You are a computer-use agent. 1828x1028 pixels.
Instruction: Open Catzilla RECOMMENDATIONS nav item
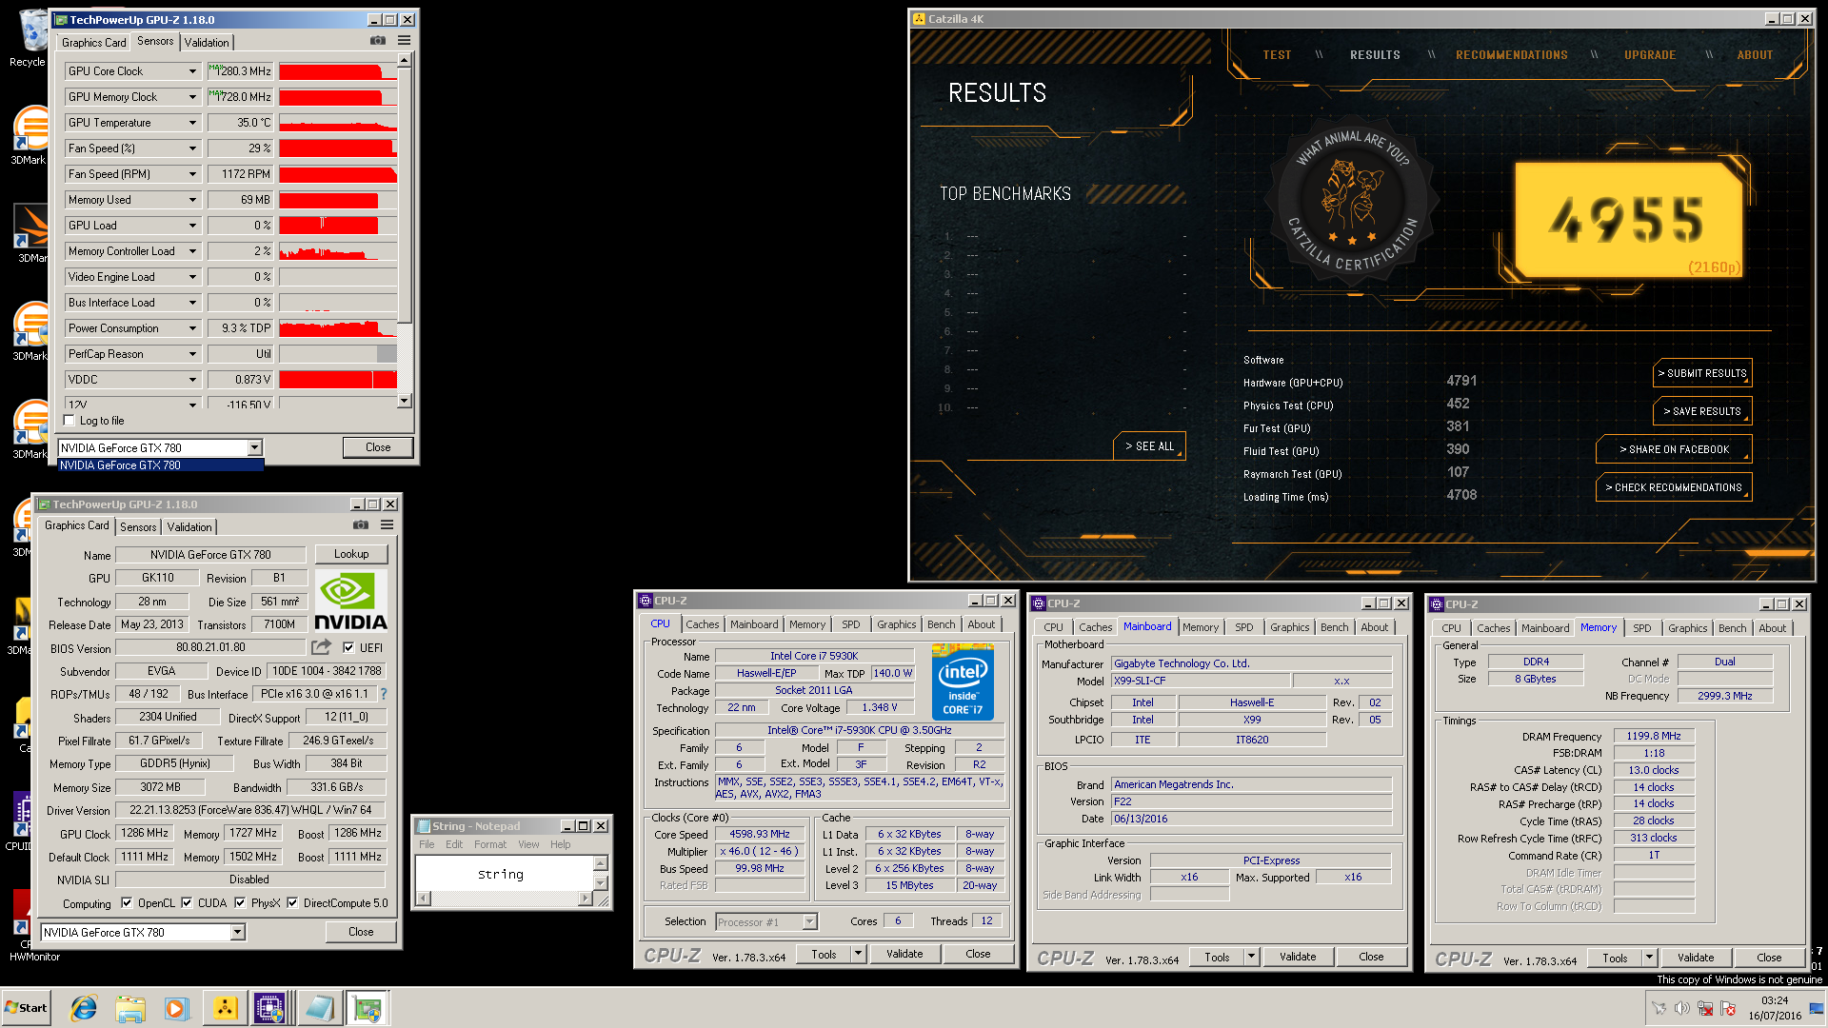point(1511,54)
